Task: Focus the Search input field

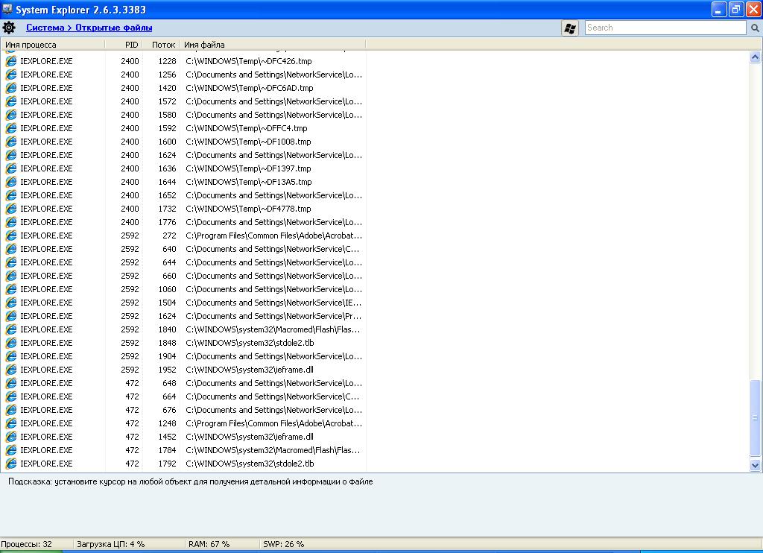Action: [665, 28]
